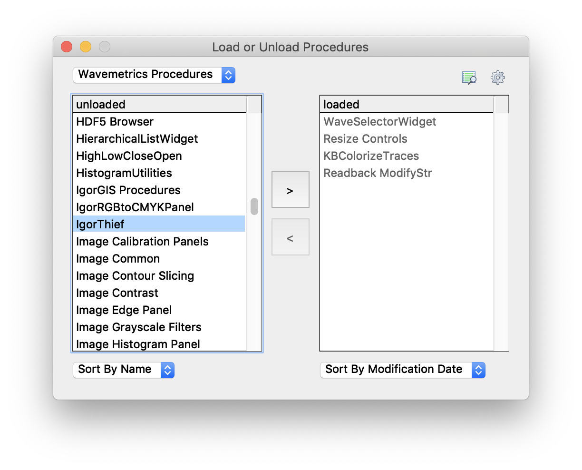Open the Sort By Name dropdown
Image resolution: width=582 pixels, height=470 pixels.
tap(123, 370)
